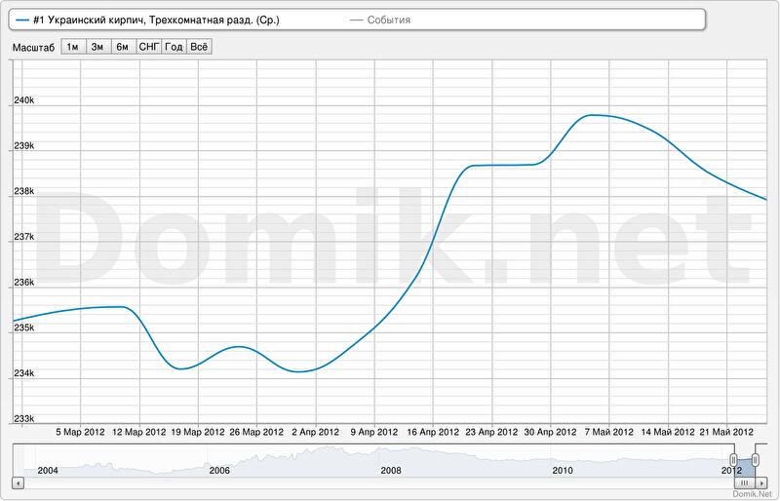
Task: Set zoom range to 3м
Action: [98, 46]
